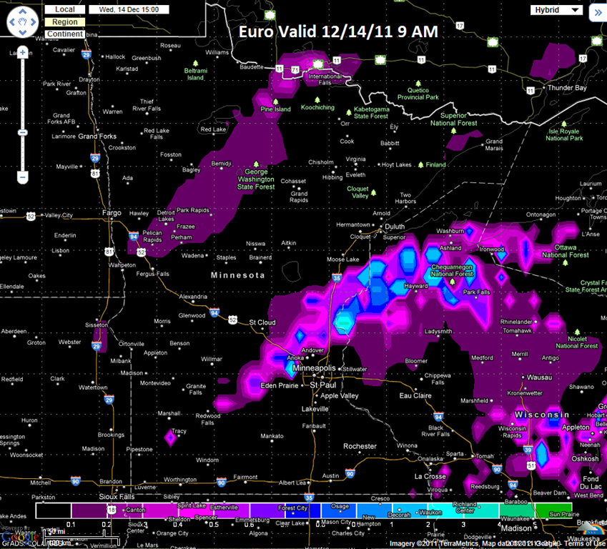Click the Madison label in Wisconsin
Screen dimensions: 607x549
(516, 528)
